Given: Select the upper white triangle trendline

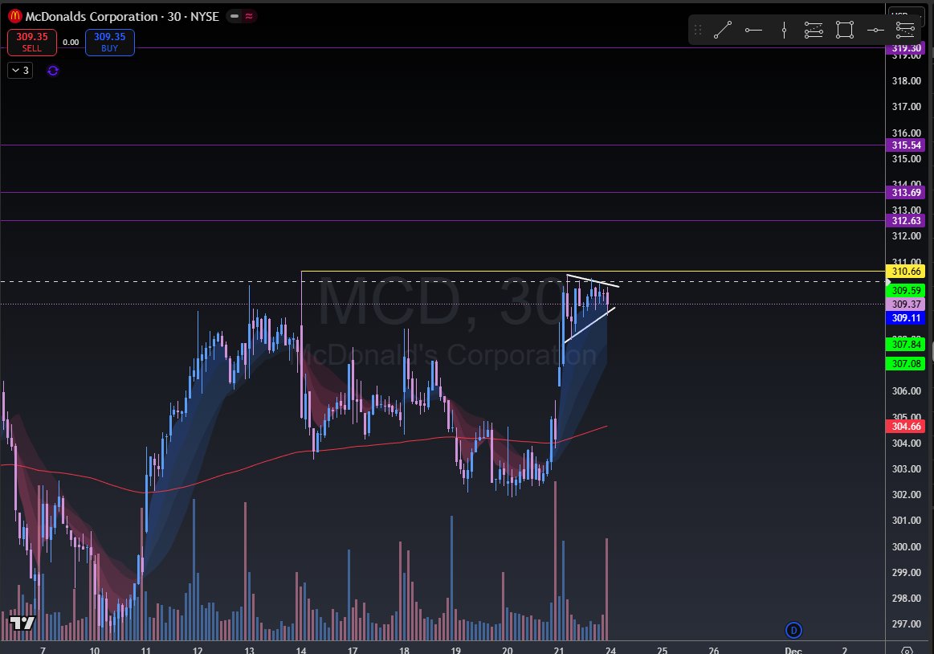Looking at the screenshot, I should point(593,280).
